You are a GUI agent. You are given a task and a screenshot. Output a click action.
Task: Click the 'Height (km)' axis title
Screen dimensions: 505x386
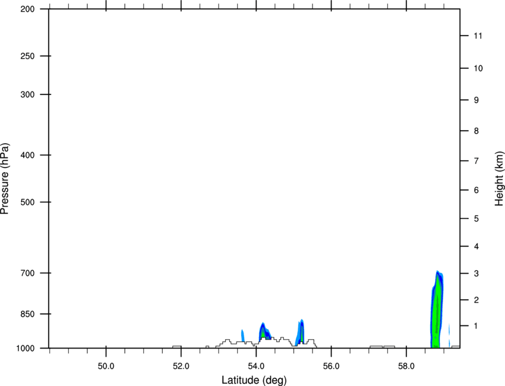(x=499, y=178)
